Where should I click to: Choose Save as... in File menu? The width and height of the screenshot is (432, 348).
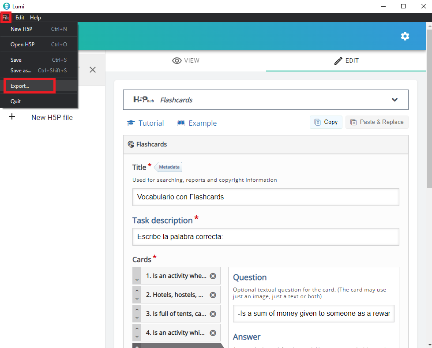(x=21, y=71)
